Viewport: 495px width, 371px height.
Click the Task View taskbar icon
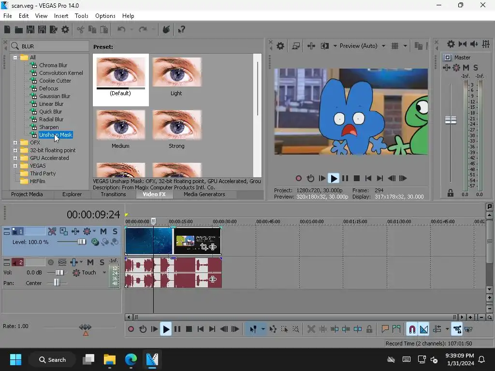click(x=89, y=359)
